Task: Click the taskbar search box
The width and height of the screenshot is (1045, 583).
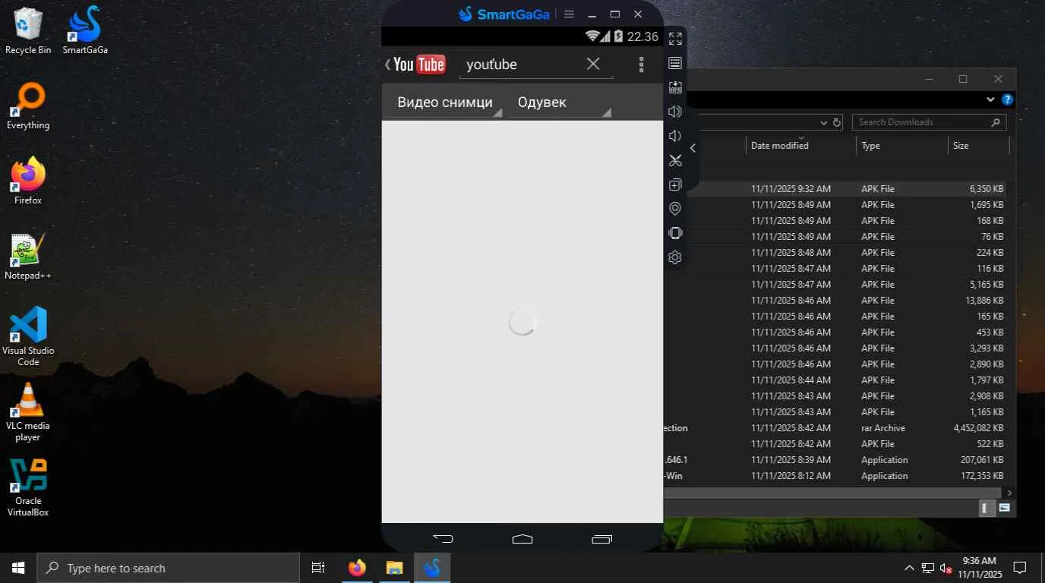Action: pyautogui.click(x=168, y=568)
